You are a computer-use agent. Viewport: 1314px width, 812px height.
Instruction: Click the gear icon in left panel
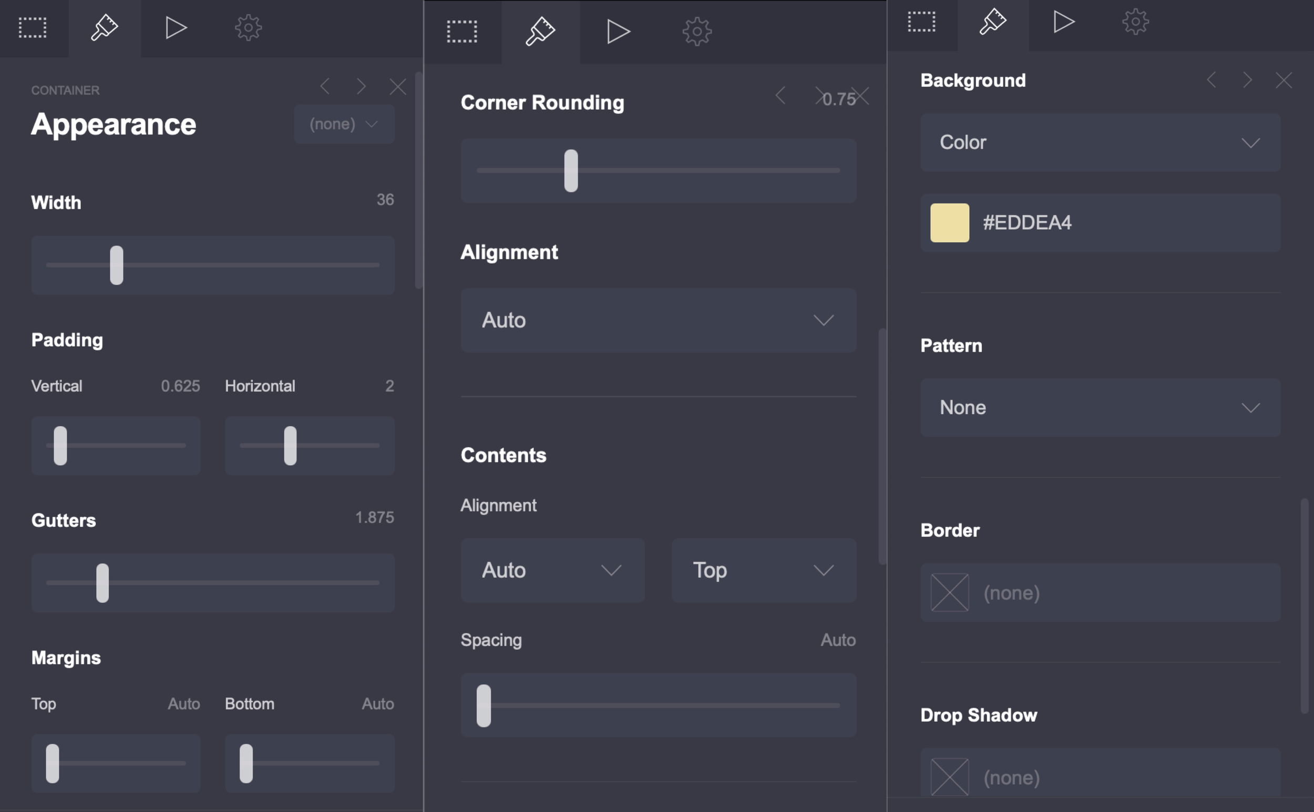click(x=248, y=27)
